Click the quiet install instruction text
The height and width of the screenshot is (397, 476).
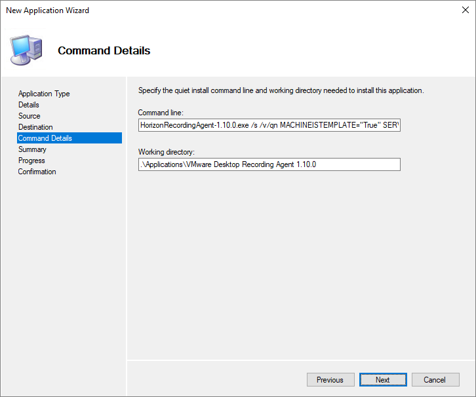click(x=281, y=90)
